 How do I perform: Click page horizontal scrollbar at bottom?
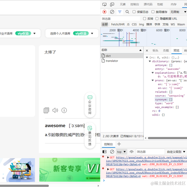[x=24, y=186]
